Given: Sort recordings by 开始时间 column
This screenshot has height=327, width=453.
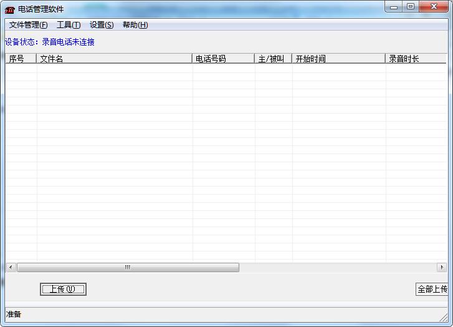Looking at the screenshot, I should (338, 59).
